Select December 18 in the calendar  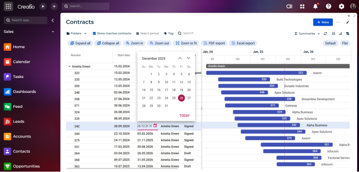174,90
